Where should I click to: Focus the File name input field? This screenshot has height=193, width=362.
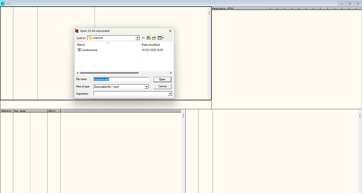[x=121, y=79]
